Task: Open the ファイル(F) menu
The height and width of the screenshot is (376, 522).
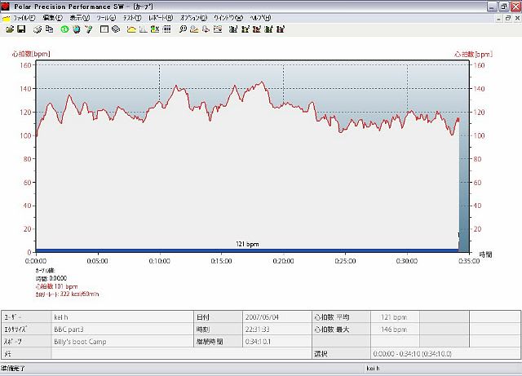Action: click(24, 17)
